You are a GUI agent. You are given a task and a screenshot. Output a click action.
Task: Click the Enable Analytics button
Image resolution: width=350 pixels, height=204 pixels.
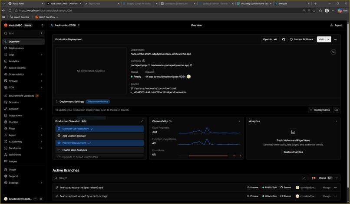[293, 152]
